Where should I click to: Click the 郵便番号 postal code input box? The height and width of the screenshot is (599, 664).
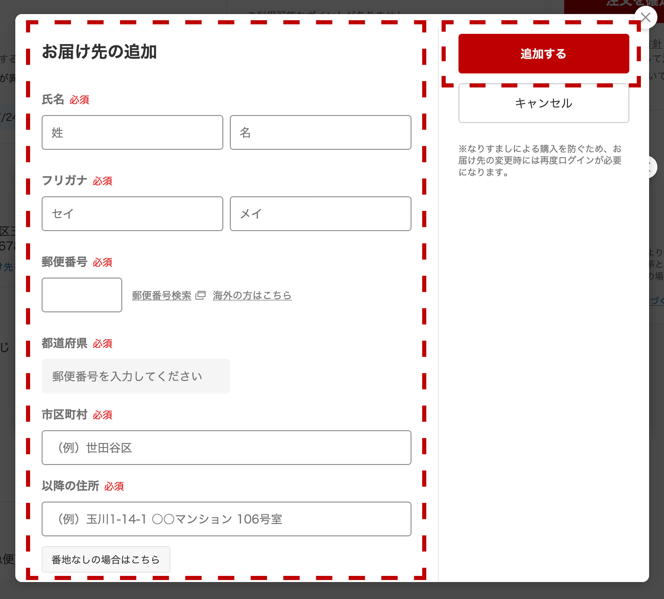point(81,295)
